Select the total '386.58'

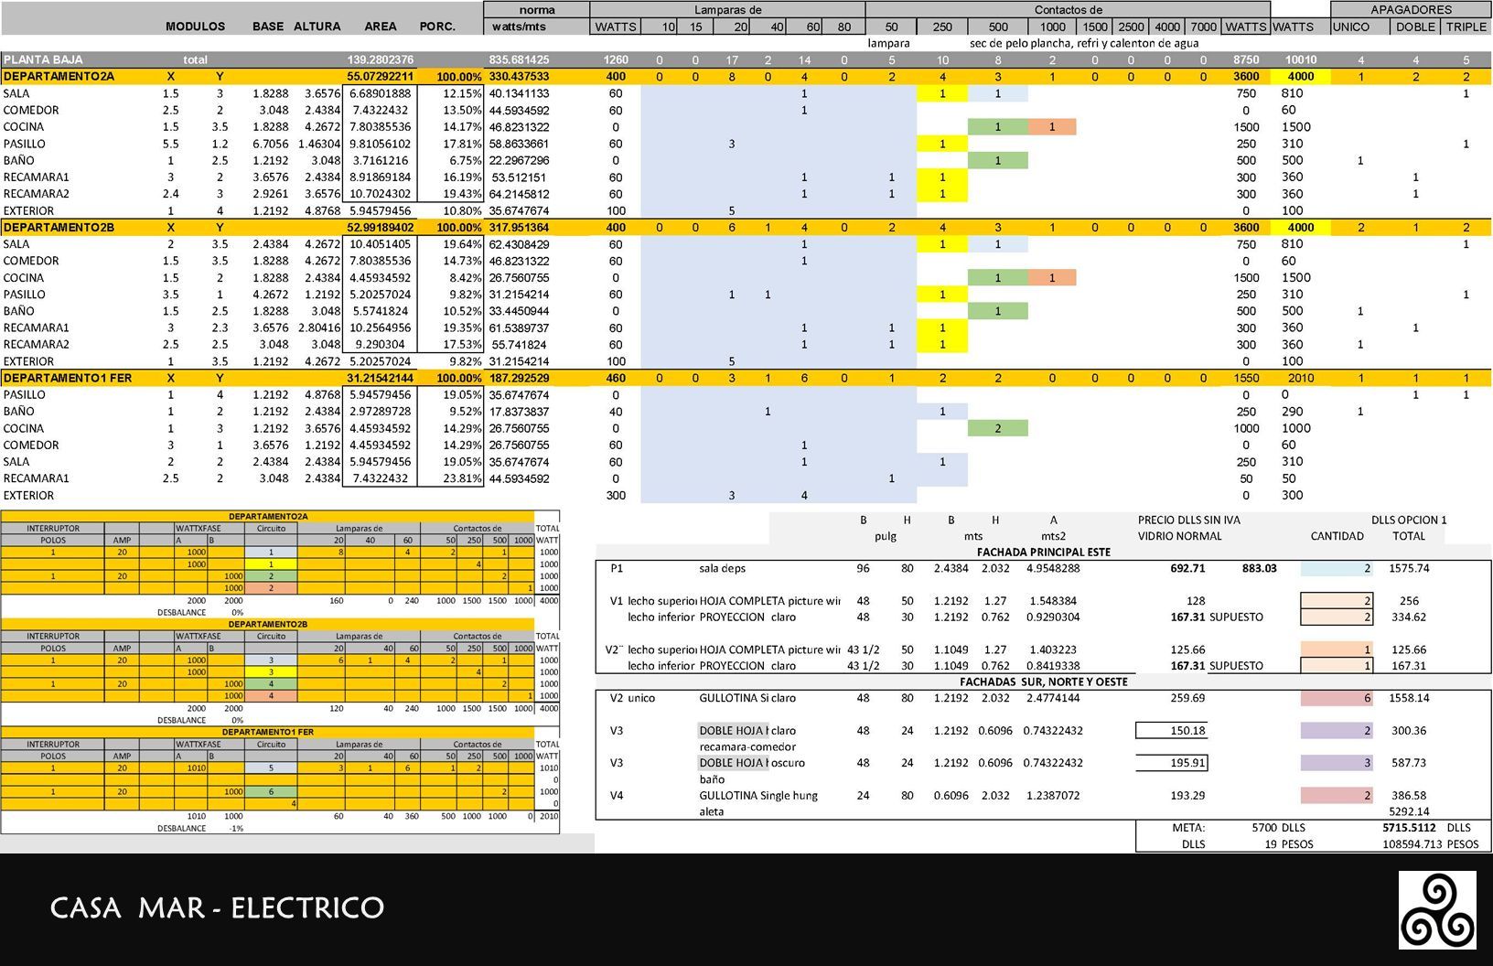[x=1409, y=795]
